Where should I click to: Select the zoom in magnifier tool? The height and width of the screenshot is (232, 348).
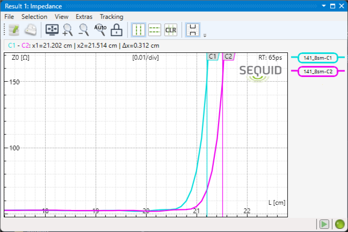tap(68, 30)
